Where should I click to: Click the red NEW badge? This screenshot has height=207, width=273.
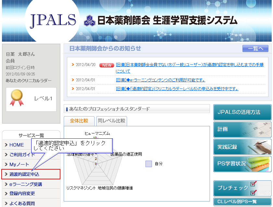tap(107, 65)
